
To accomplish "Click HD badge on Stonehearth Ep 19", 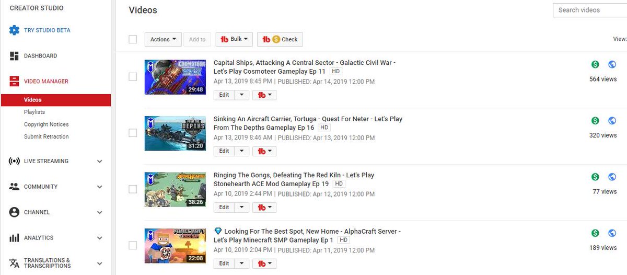I will click(x=339, y=184).
